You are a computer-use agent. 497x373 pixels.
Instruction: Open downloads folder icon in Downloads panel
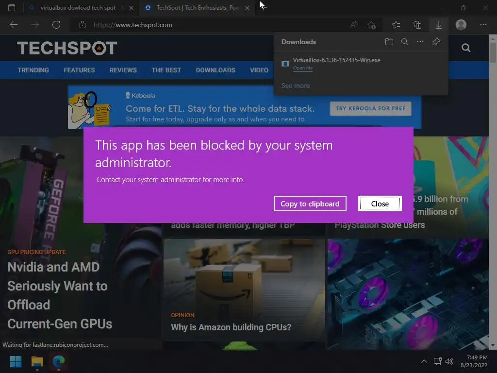(389, 42)
